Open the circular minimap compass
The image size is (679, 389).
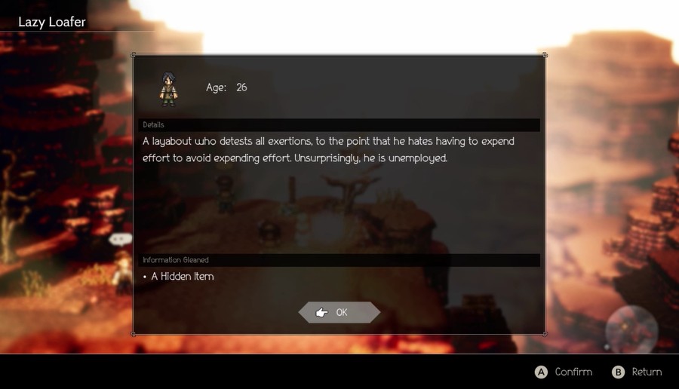pyautogui.click(x=631, y=329)
